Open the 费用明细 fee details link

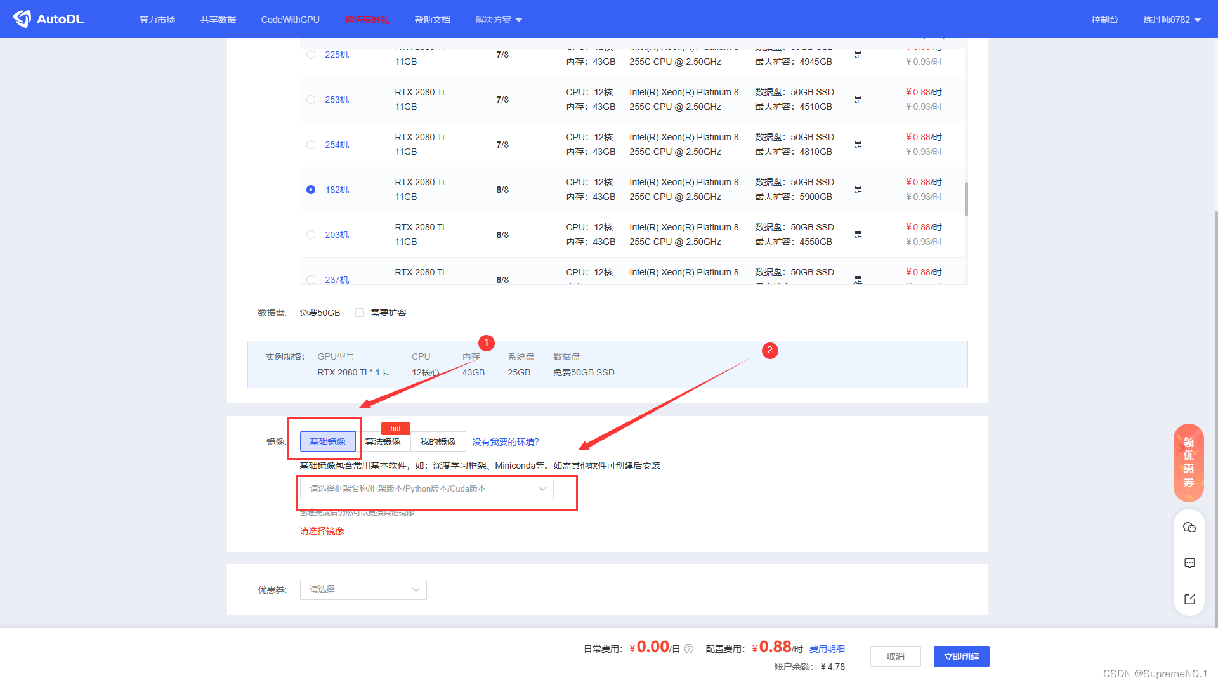827,649
